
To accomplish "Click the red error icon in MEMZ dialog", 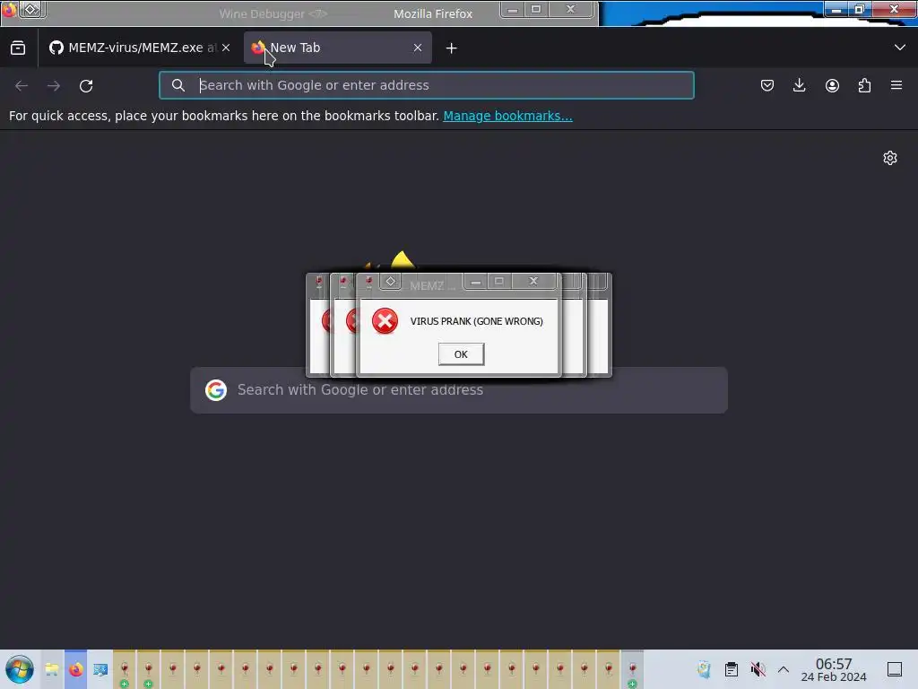I will tap(385, 321).
